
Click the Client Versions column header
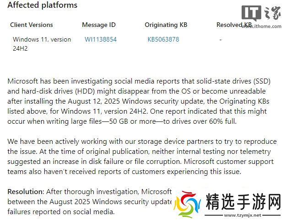(32, 25)
